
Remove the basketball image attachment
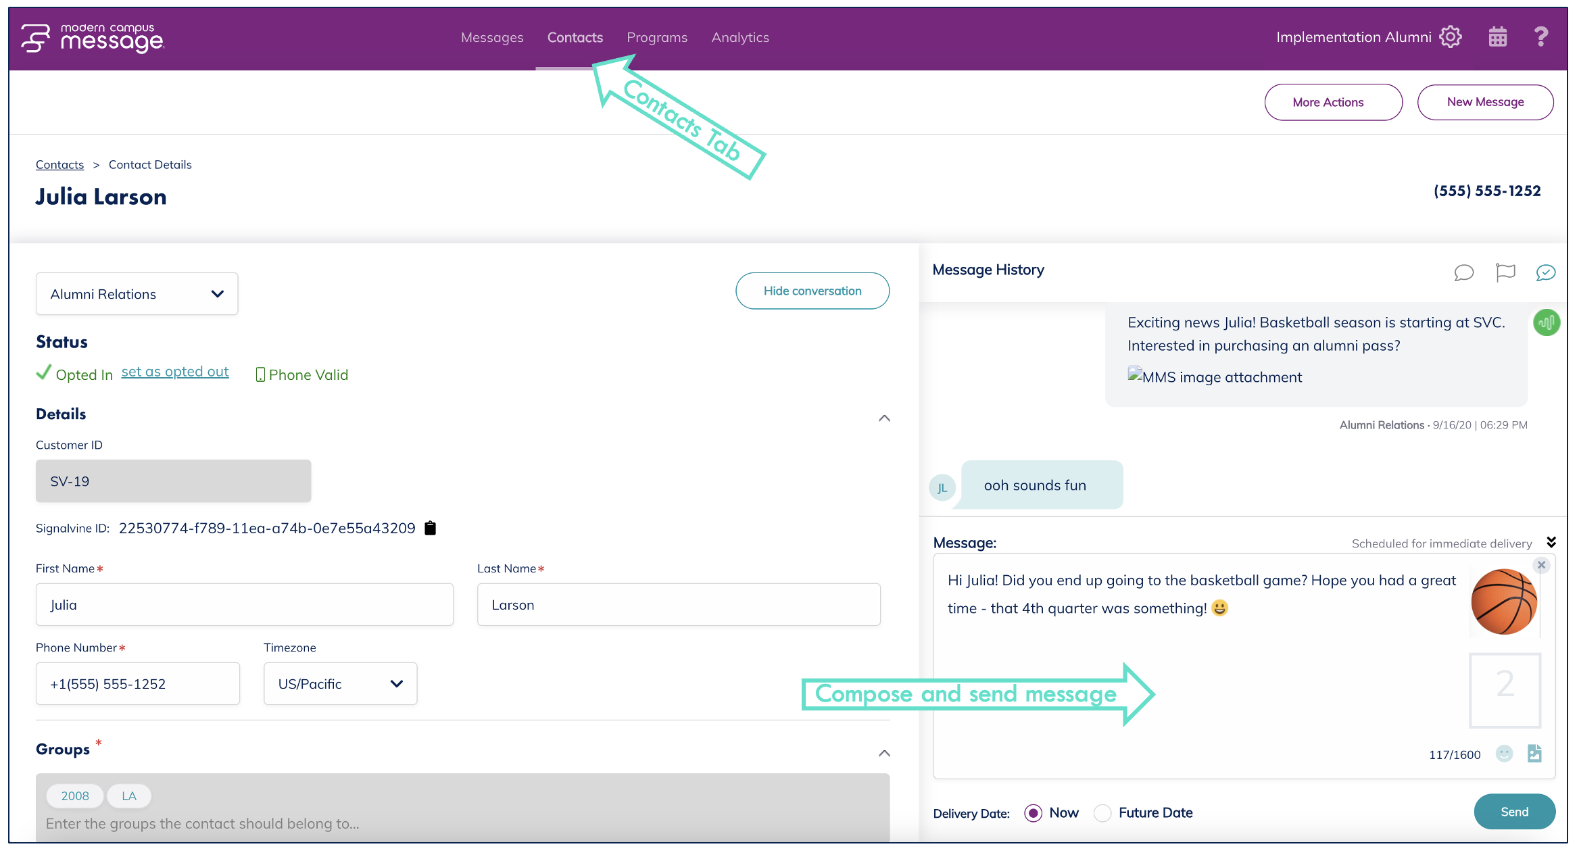coord(1541,565)
